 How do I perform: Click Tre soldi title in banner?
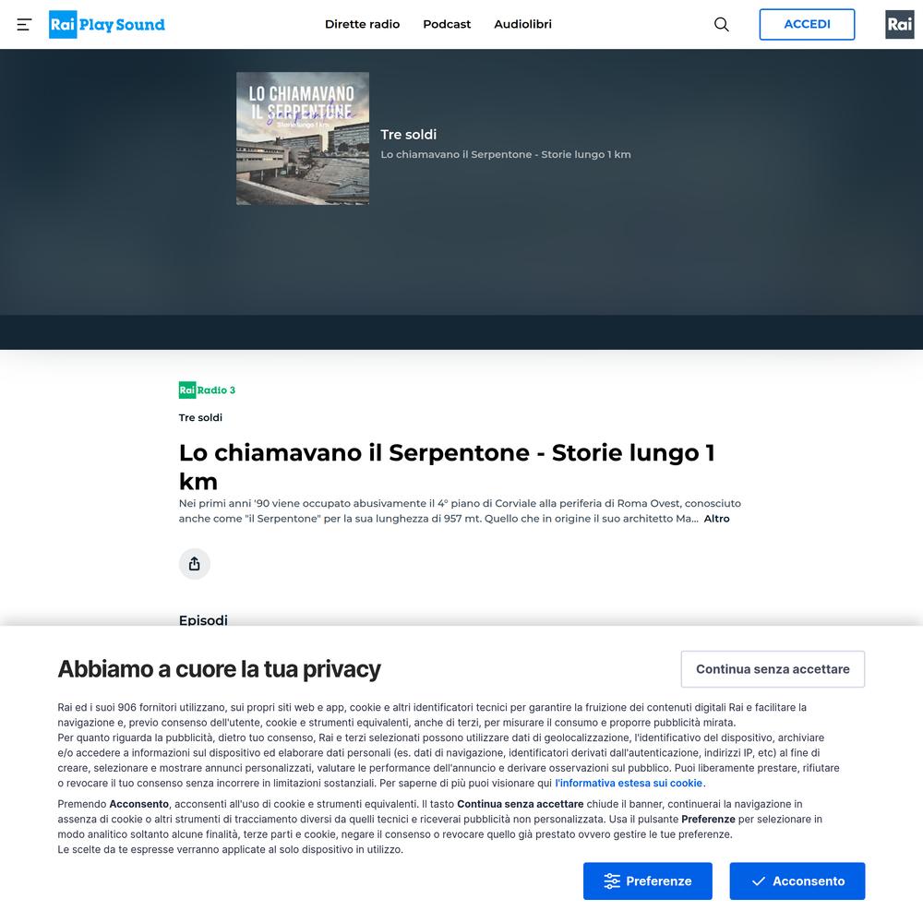(409, 134)
